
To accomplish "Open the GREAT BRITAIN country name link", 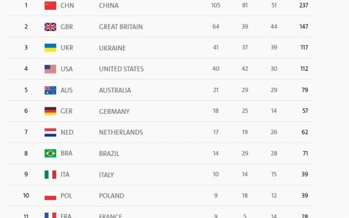I will [121, 27].
